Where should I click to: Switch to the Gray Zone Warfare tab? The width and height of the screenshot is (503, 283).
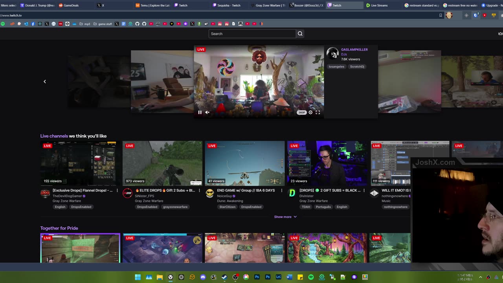[x=268, y=6]
